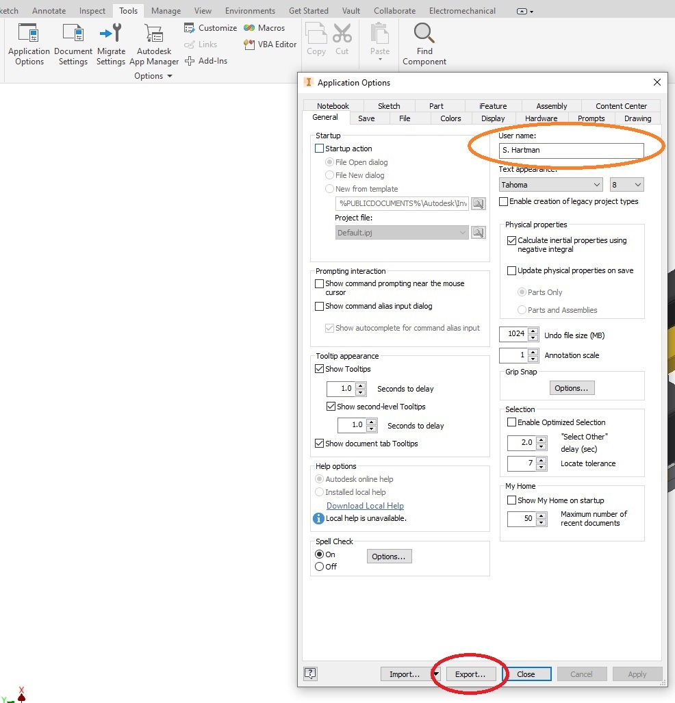This screenshot has height=703, width=675.
Task: Open the Customize command
Action: point(210,28)
